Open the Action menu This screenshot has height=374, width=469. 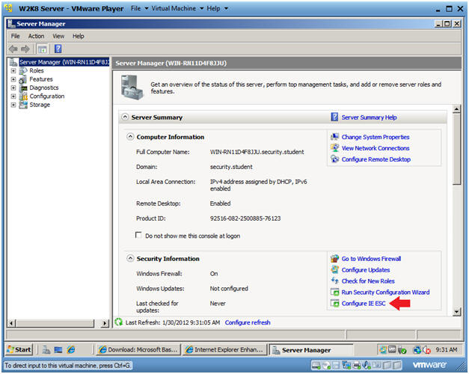[36, 36]
